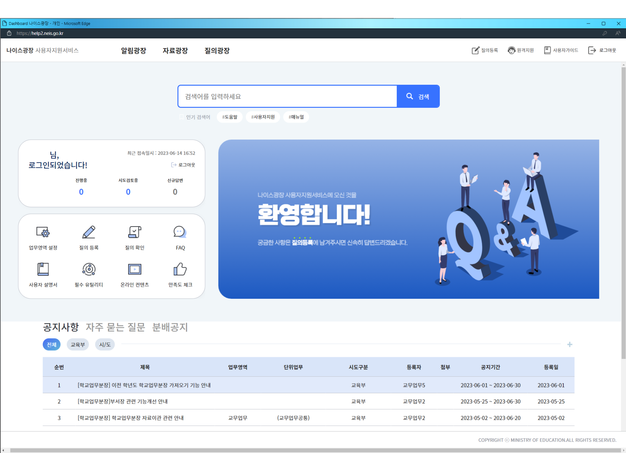This screenshot has width=626, height=453.
Task: Open notice about 이전 학년도 학교업무분장 가져오기
Action: [x=144, y=385]
